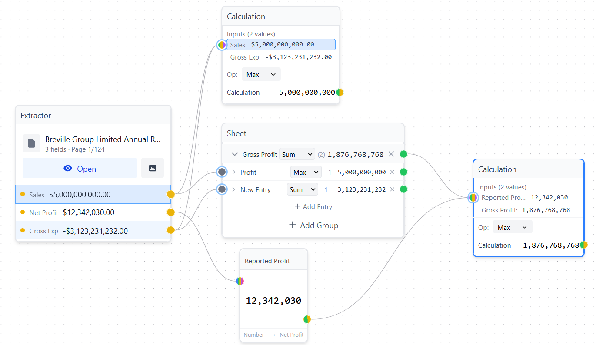This screenshot has height=345, width=596.
Task: Click the multicolor input port on right Calculation
Action: tap(473, 197)
